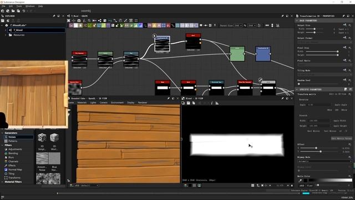Select the blue Transformation 2D node

(x=263, y=54)
